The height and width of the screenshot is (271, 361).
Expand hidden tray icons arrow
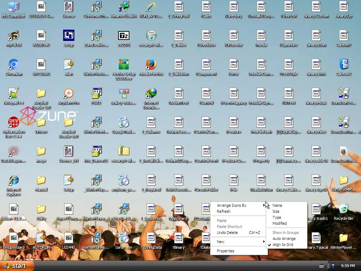pos(329,266)
